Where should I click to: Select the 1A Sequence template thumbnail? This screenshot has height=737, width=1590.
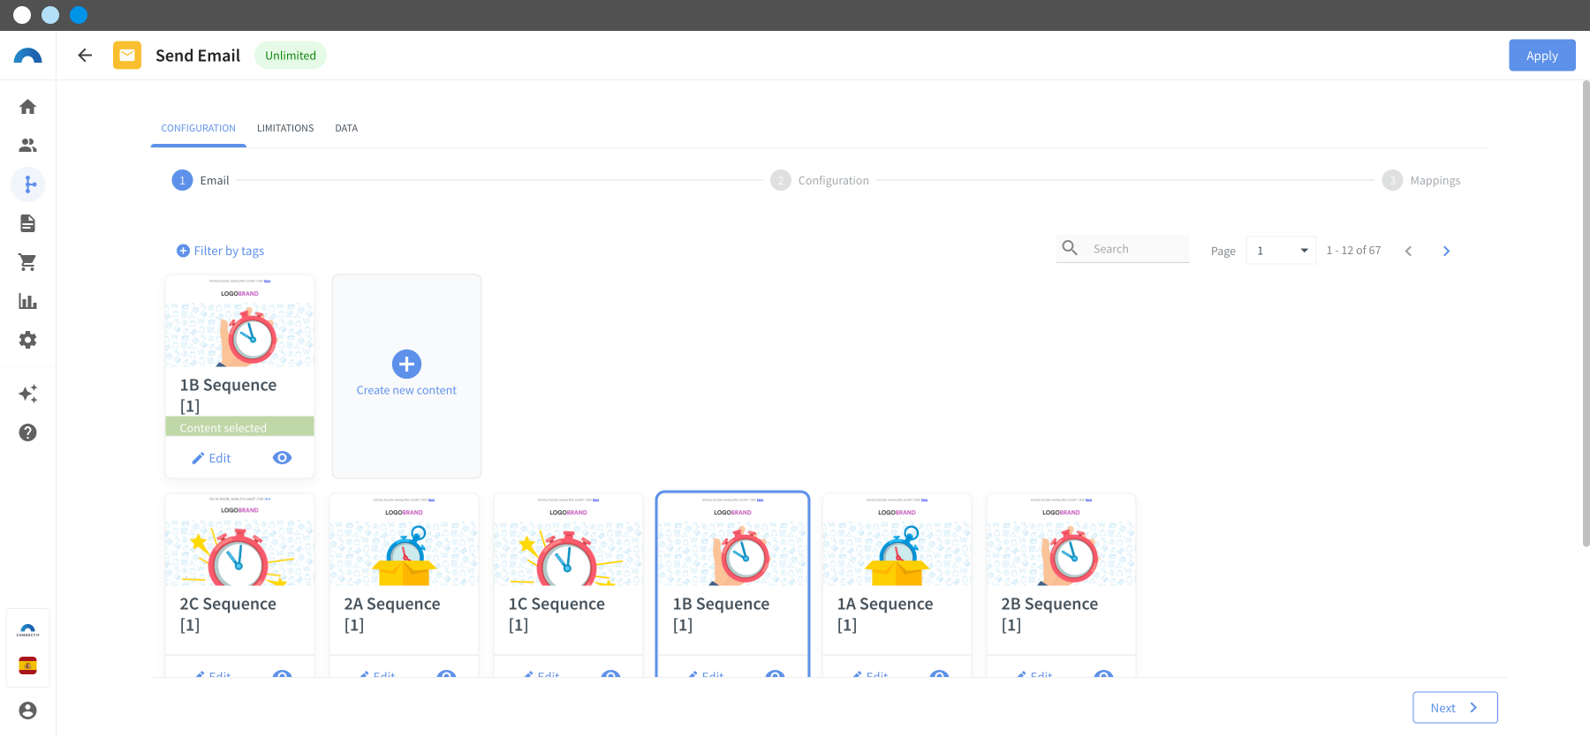pyautogui.click(x=897, y=540)
